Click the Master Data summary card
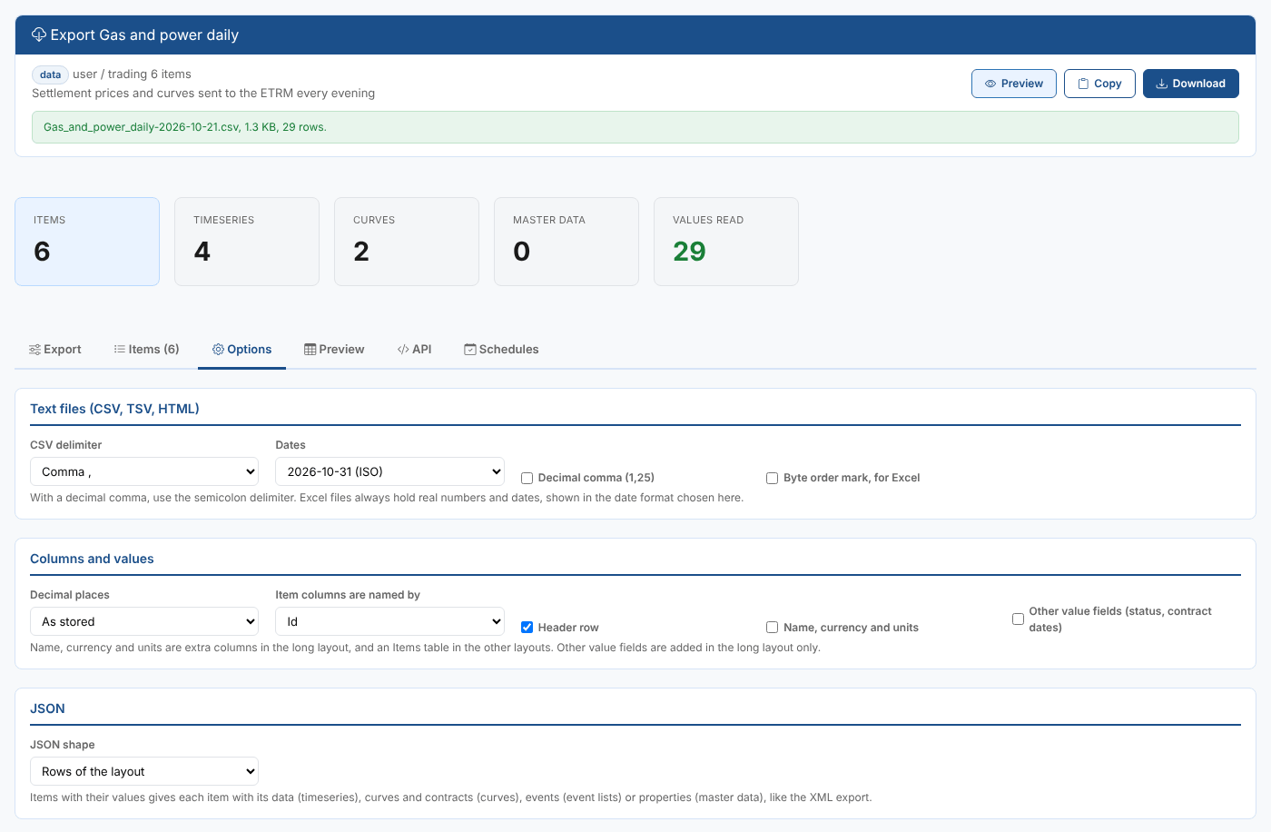Viewport: 1271px width, 832px height. [567, 242]
